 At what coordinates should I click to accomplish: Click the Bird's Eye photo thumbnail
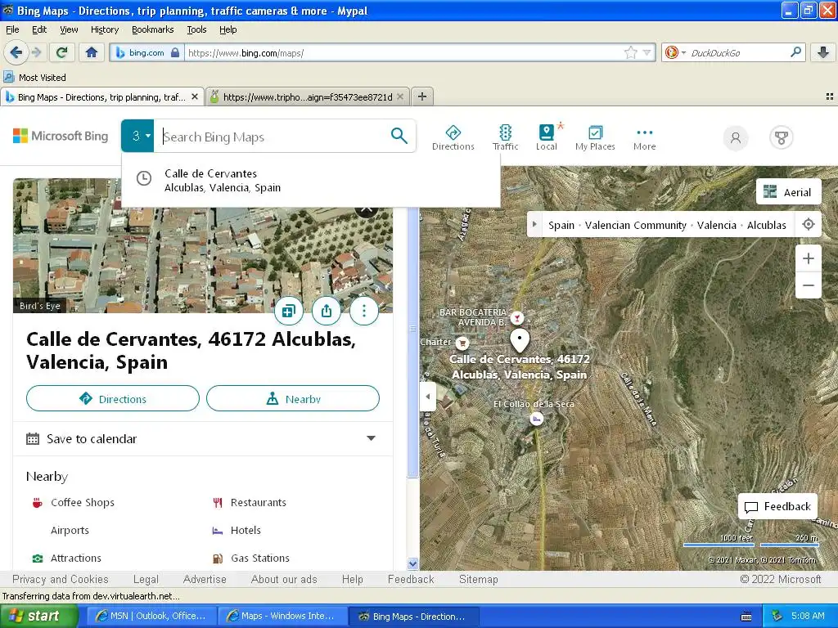203,245
